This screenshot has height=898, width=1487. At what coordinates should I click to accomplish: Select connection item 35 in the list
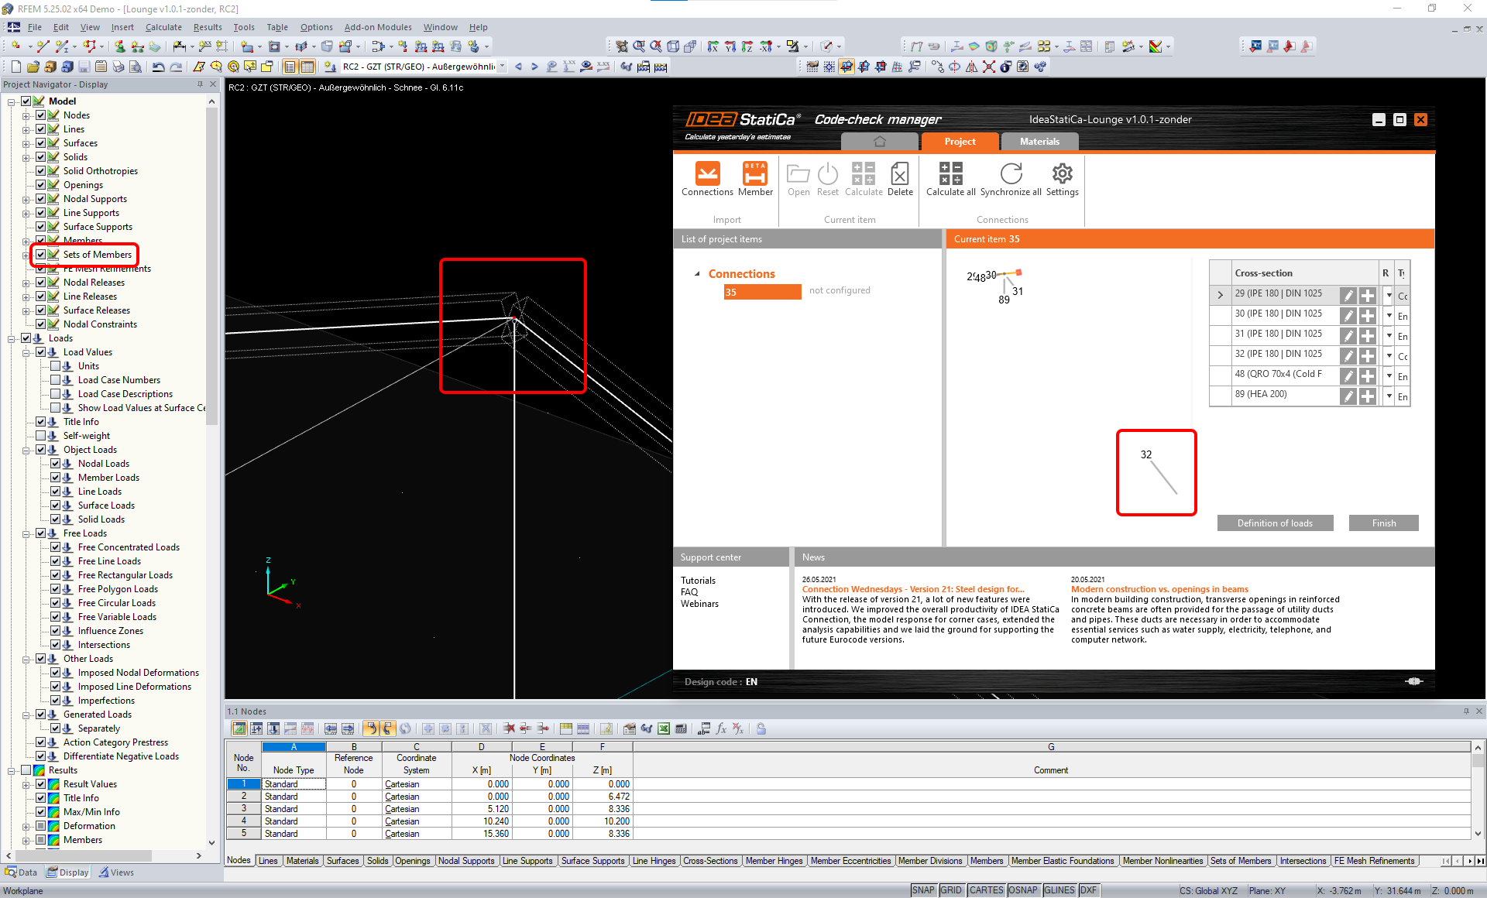(x=762, y=292)
